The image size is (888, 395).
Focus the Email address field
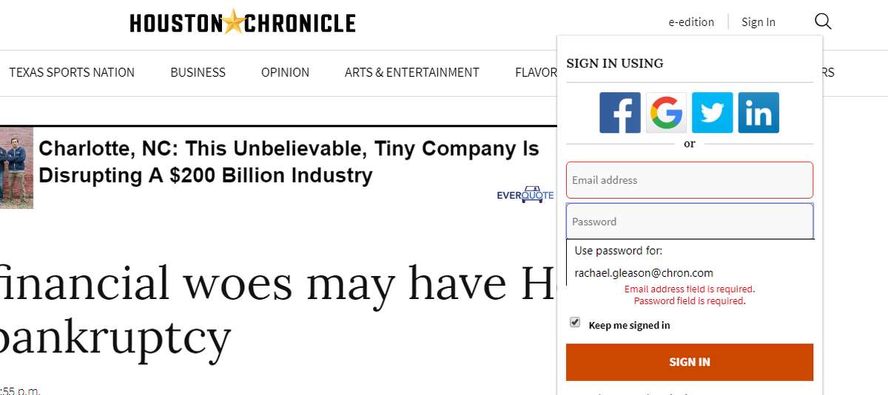pos(690,180)
